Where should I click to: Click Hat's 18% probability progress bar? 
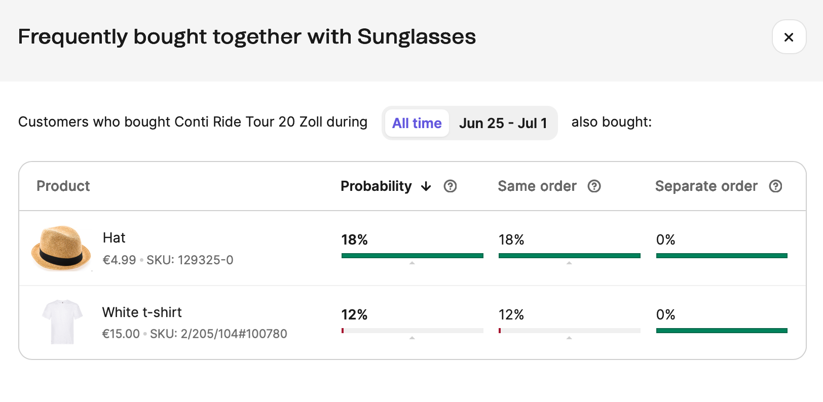coord(412,256)
